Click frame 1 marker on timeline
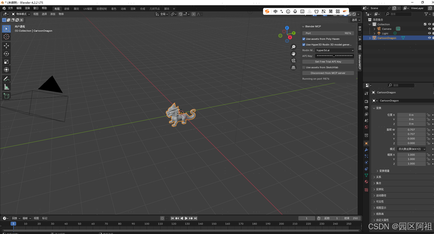 13,224
